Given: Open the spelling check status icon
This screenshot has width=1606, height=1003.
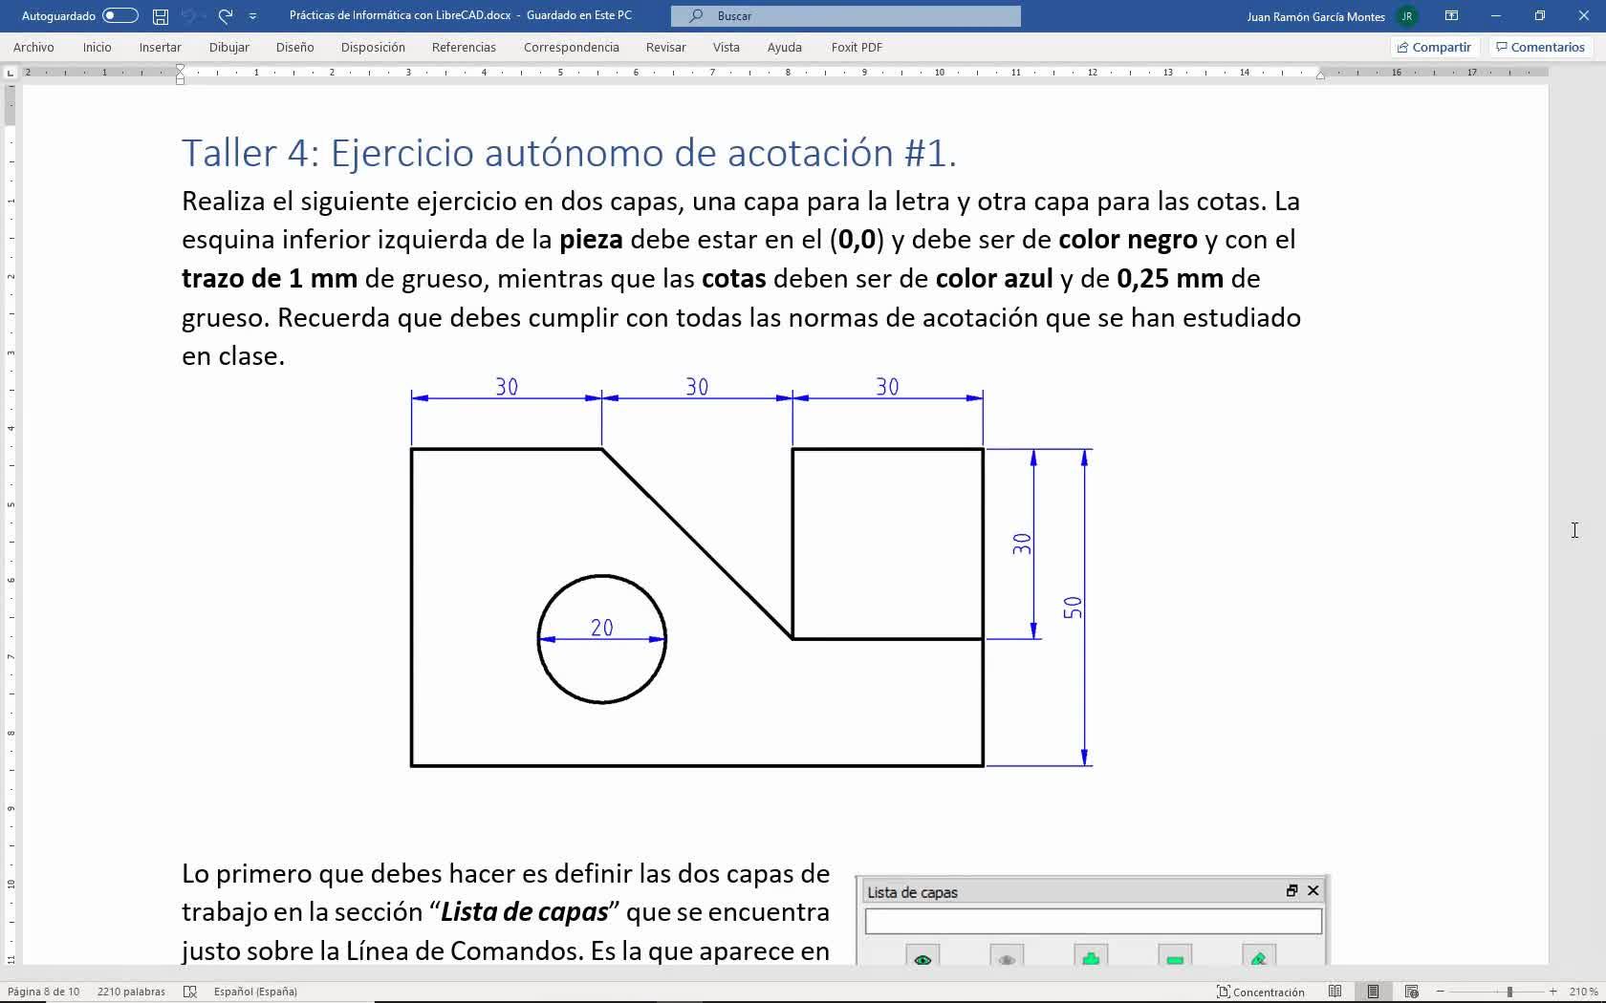Looking at the screenshot, I should [x=189, y=992].
